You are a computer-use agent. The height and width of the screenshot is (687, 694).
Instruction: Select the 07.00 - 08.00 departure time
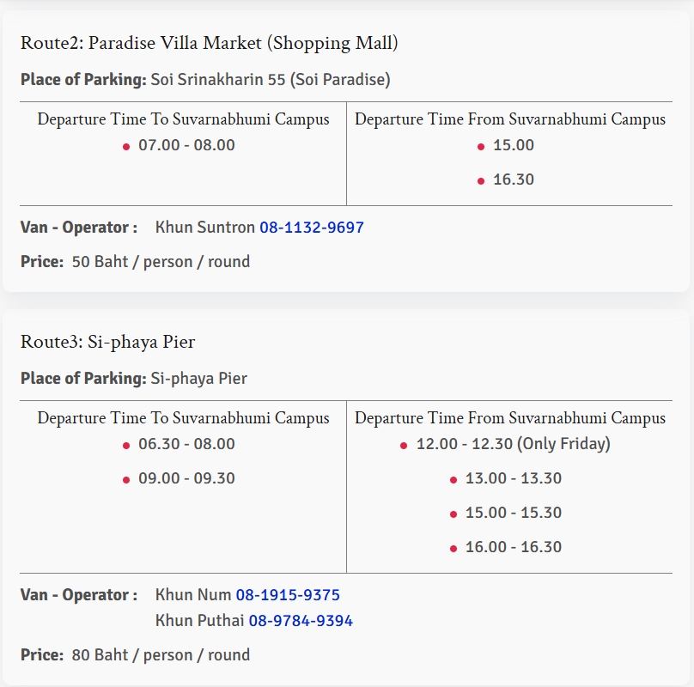[x=186, y=145]
